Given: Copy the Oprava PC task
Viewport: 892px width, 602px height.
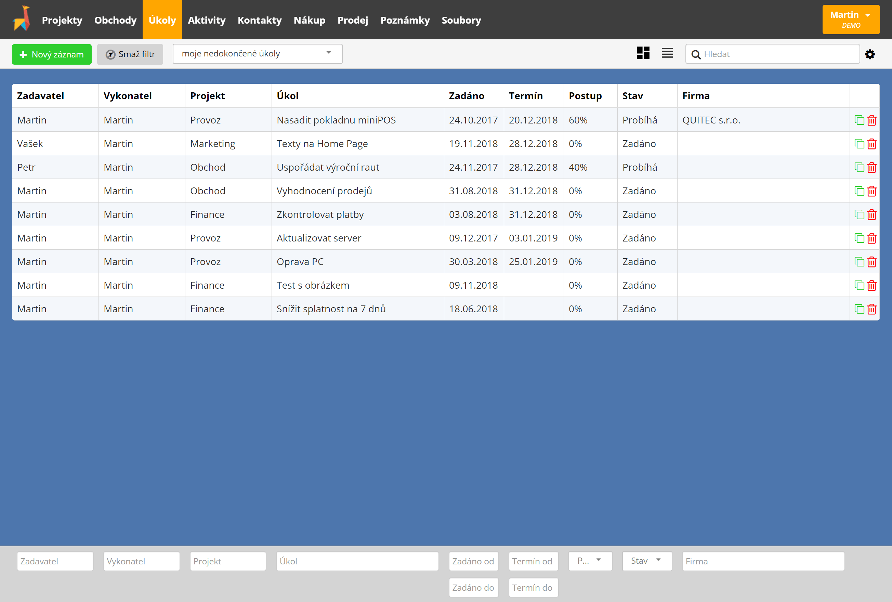Looking at the screenshot, I should click(860, 262).
